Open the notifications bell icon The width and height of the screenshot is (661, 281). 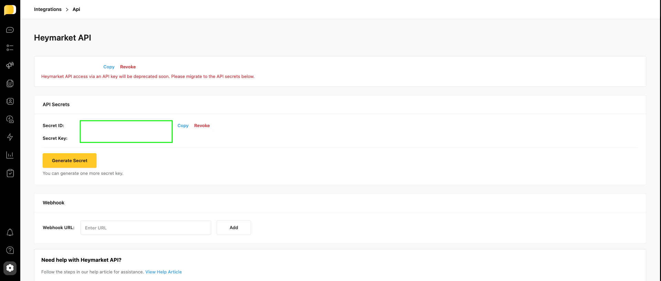tap(10, 233)
